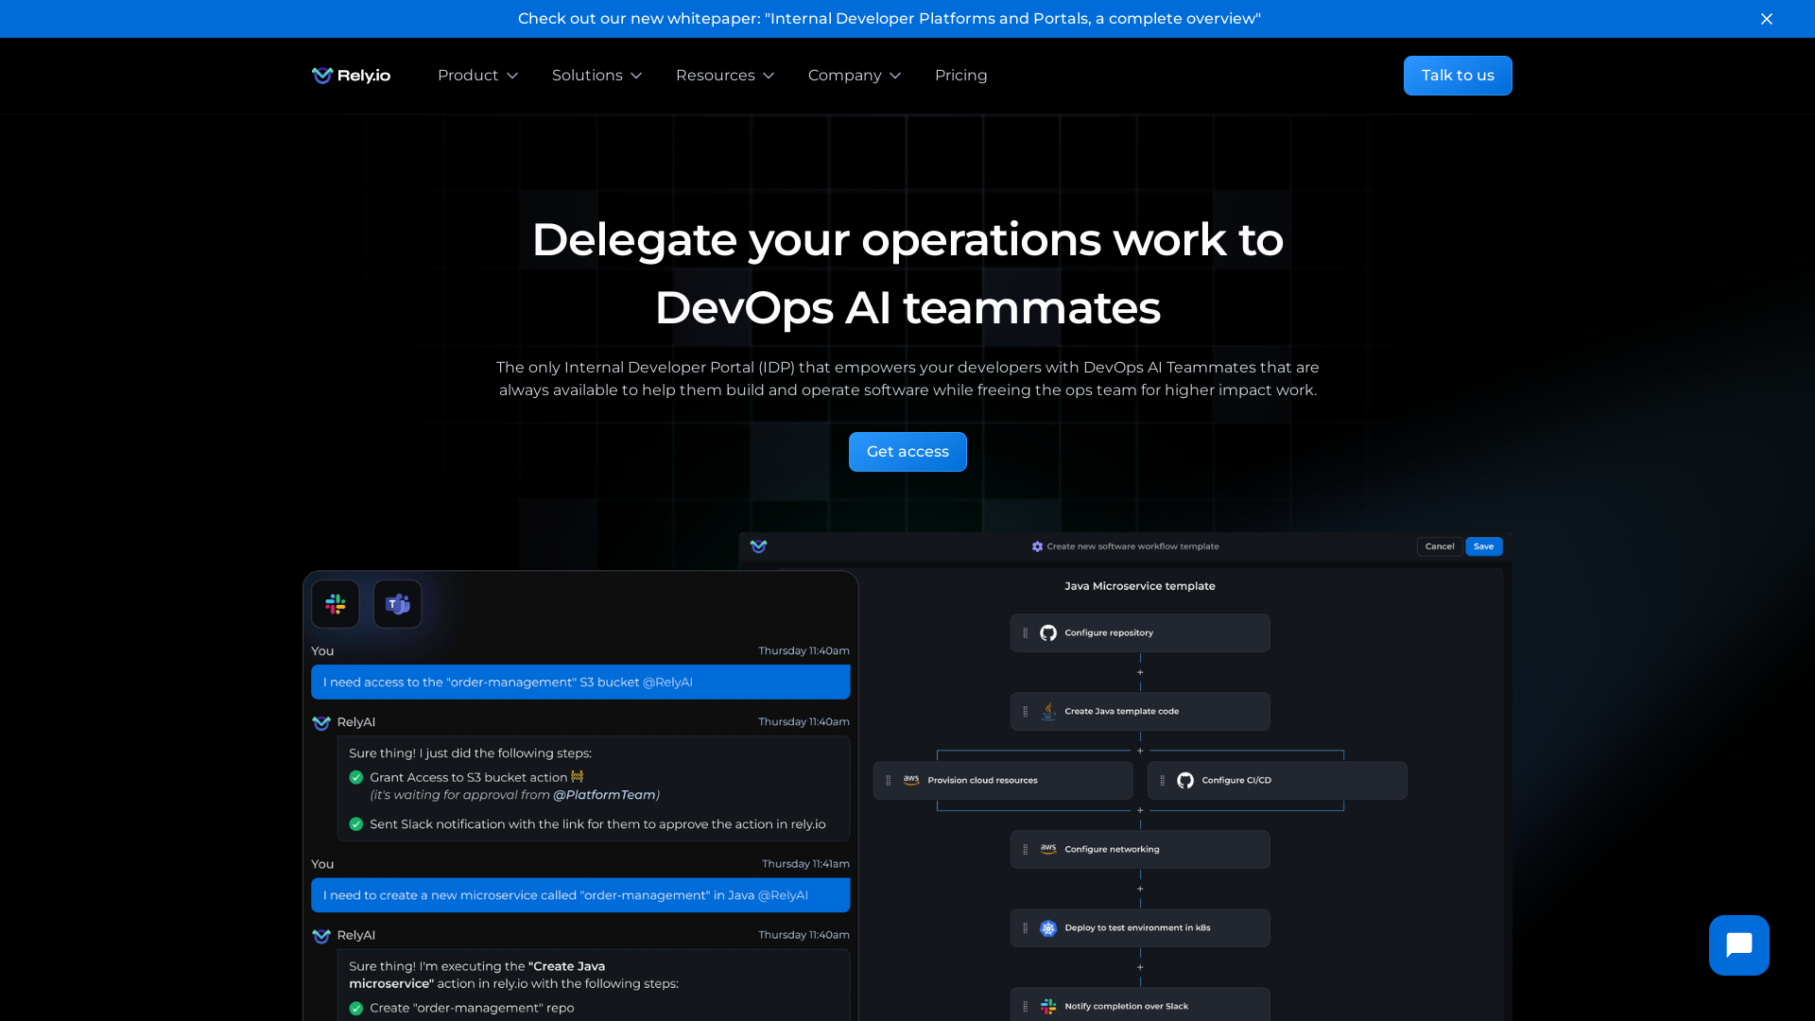Screen dimensions: 1815x1021
Task: Open the whitepaper announcement link
Action: pos(889,19)
